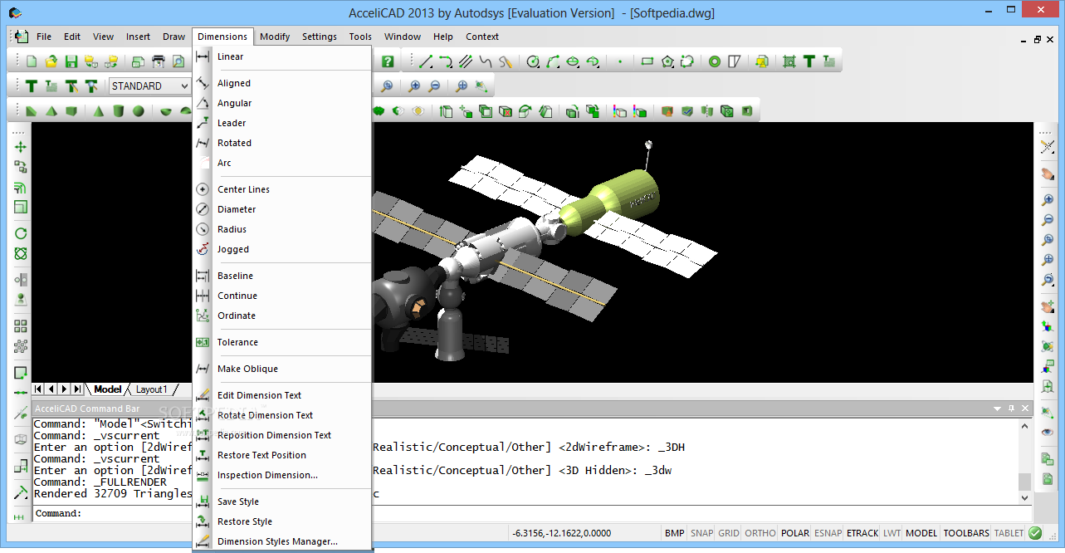Click TOOLBARS button in the status bar

pos(967,533)
